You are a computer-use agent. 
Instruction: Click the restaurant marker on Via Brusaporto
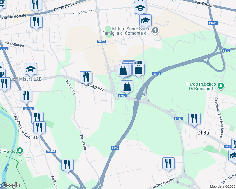click(x=86, y=78)
